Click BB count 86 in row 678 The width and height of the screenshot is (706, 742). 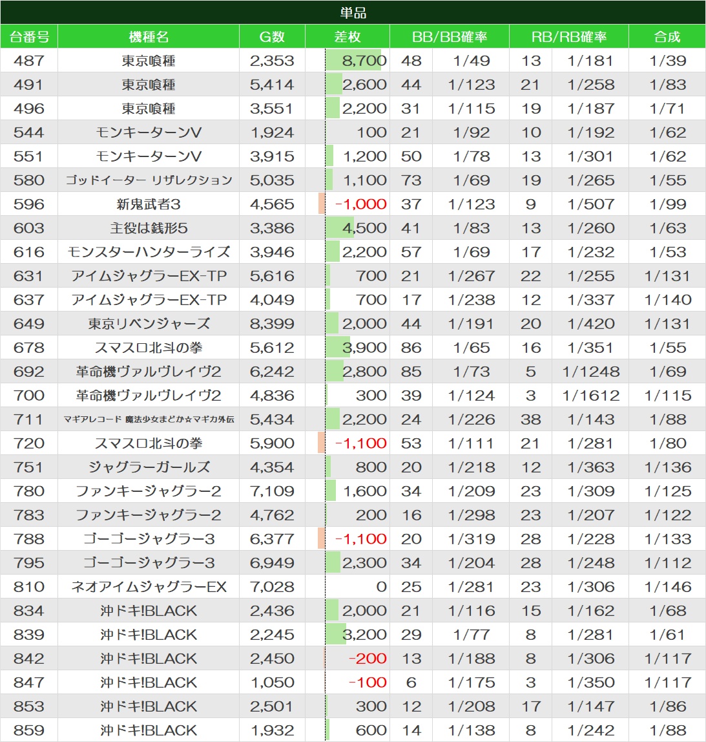[411, 348]
